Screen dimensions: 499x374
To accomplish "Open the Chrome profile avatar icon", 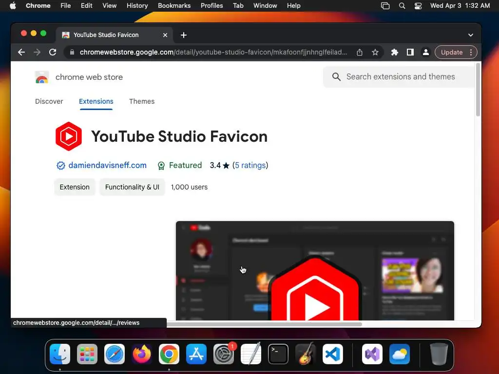I will coord(425,52).
